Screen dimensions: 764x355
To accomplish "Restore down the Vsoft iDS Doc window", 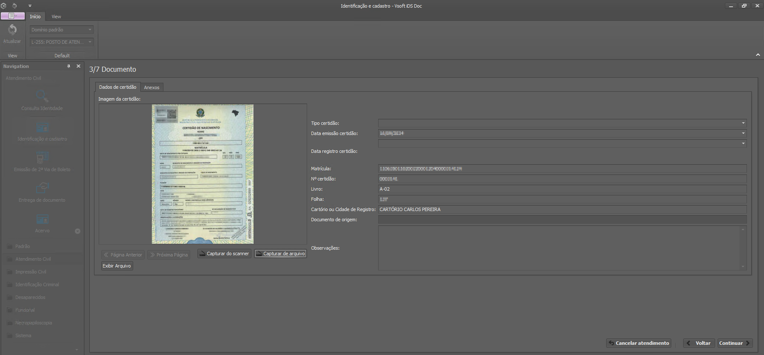I will click(x=744, y=6).
